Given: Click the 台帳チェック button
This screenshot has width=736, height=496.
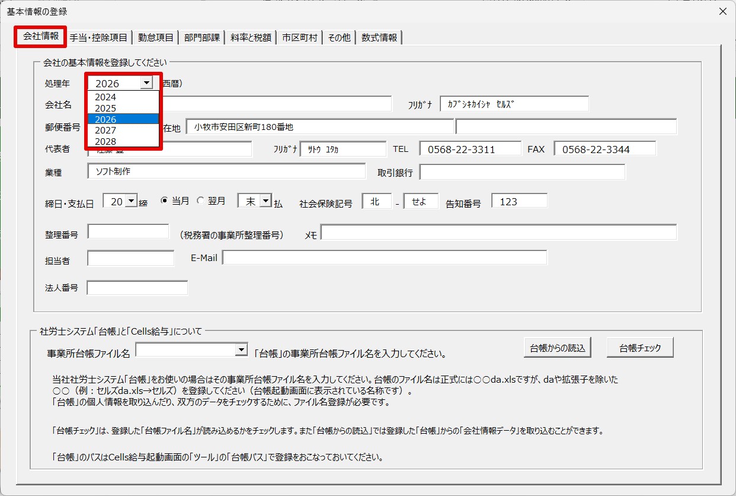Looking at the screenshot, I should click(640, 348).
